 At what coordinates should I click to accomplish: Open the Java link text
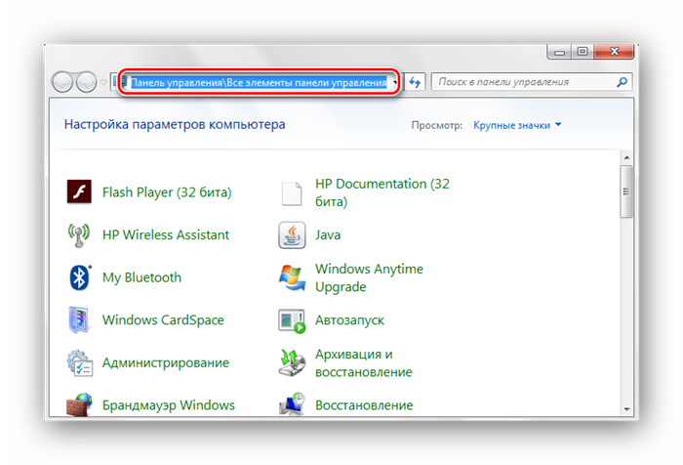tap(328, 234)
